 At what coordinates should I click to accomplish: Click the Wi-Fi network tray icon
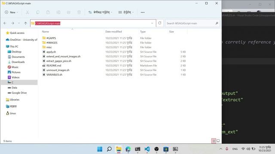click(x=243, y=149)
